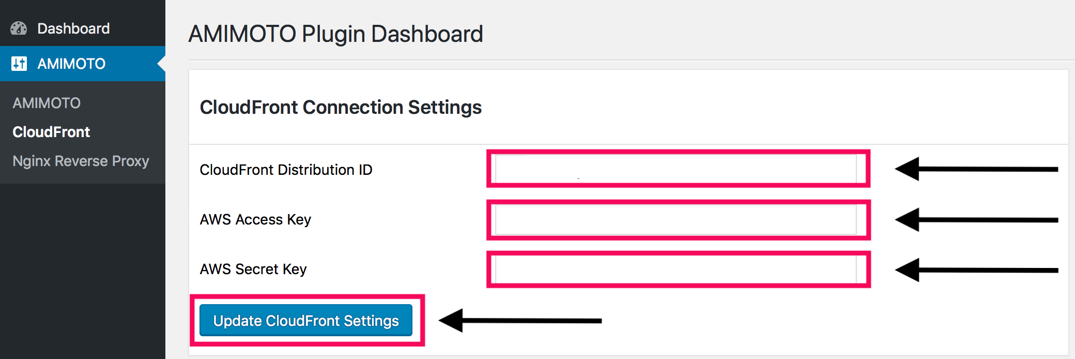Open the AMIMOTO submenu link
The width and height of the screenshot is (1075, 359).
(47, 102)
